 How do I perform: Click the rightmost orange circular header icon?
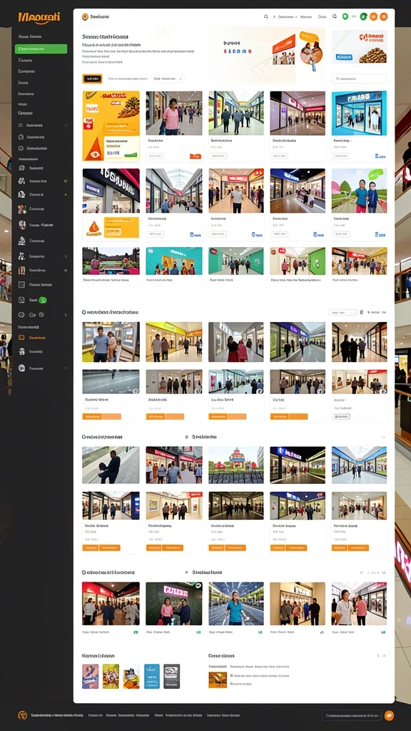(383, 17)
